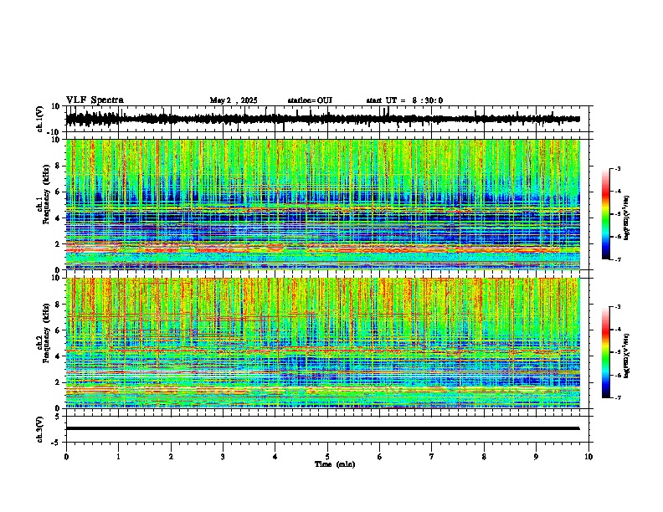This screenshot has height=512, width=663.
Task: Select the date label "May 2, 2025"
Action: tap(234, 100)
